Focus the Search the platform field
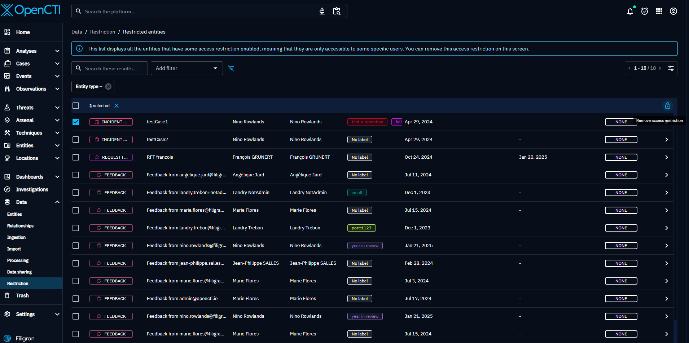 coord(198,12)
